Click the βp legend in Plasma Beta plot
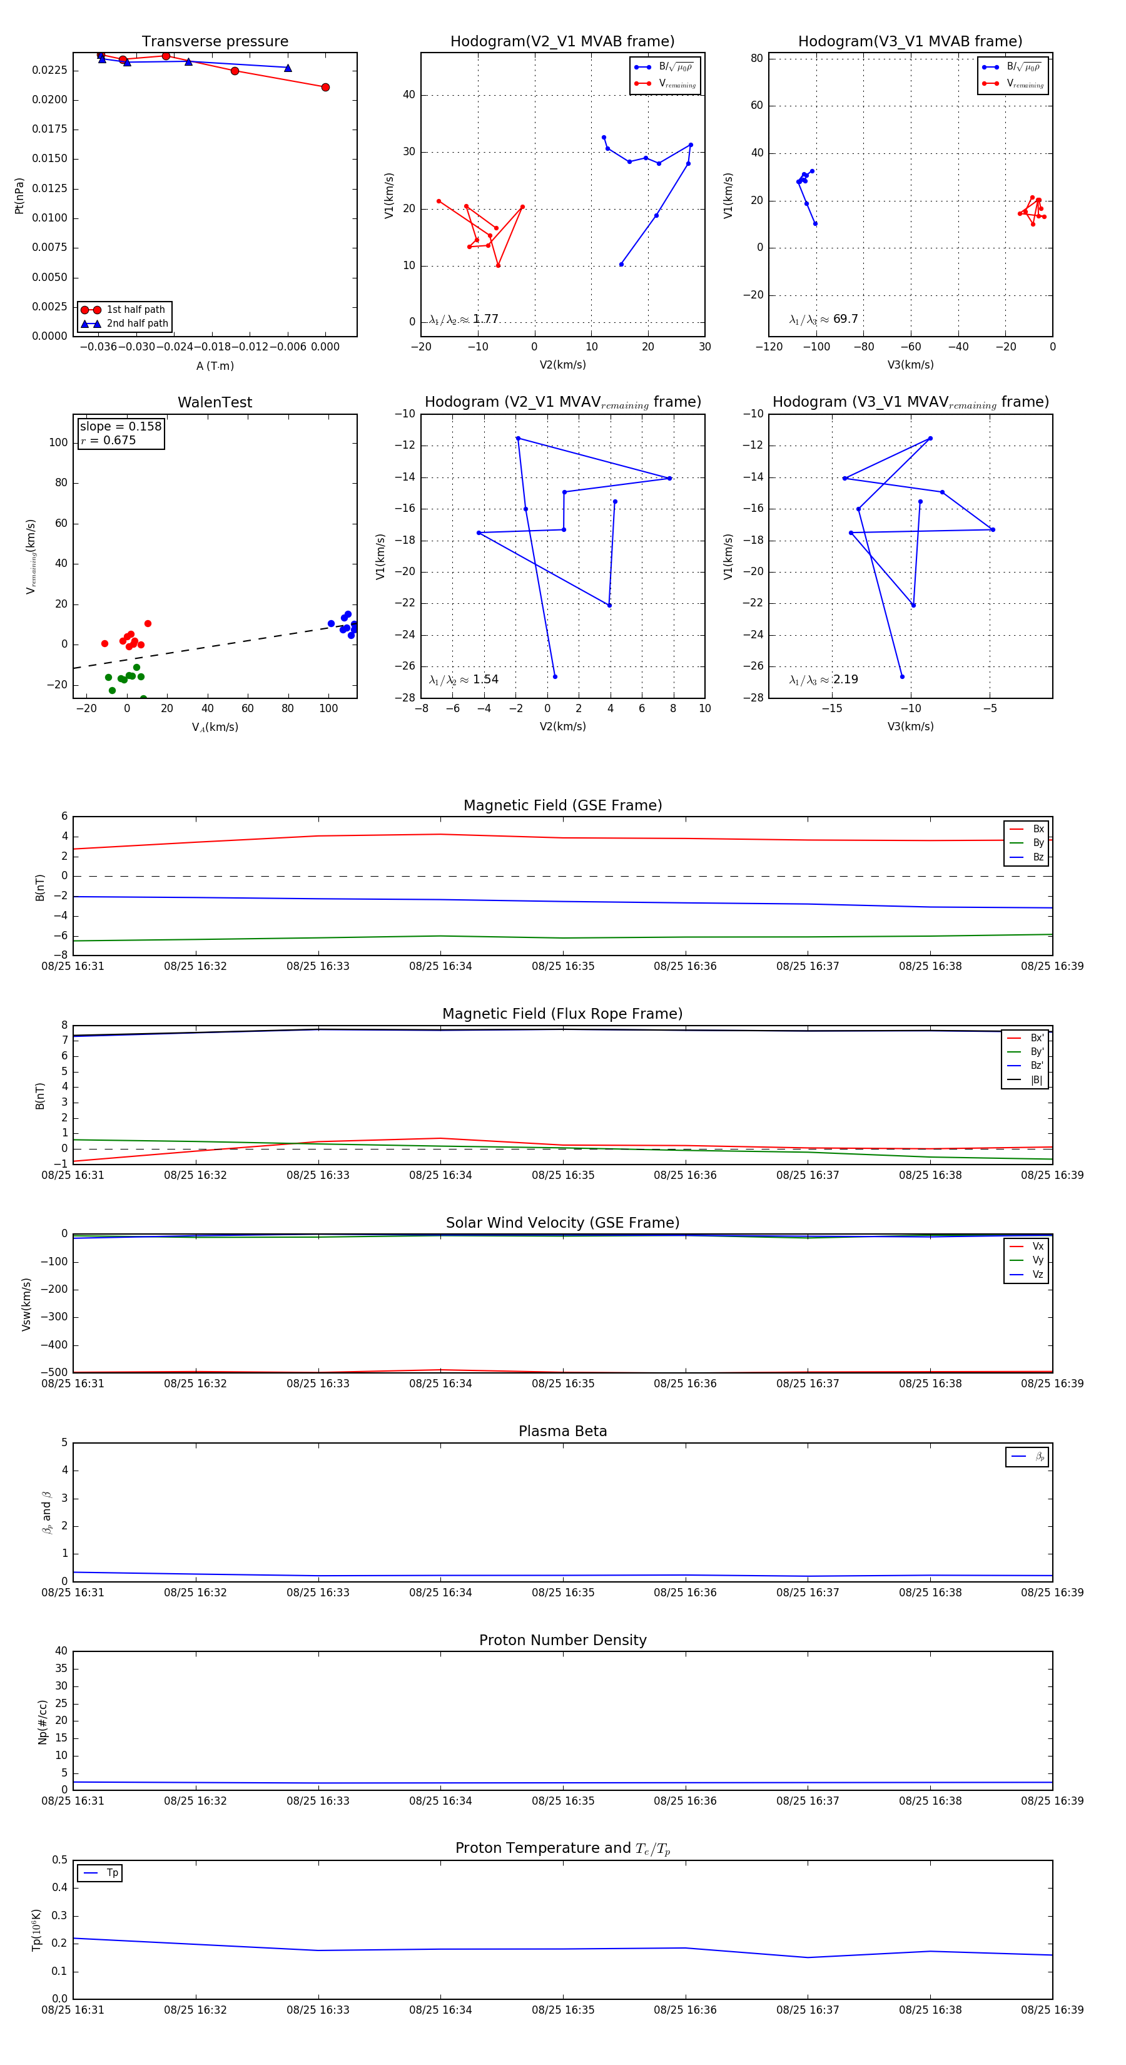 tap(1027, 1457)
